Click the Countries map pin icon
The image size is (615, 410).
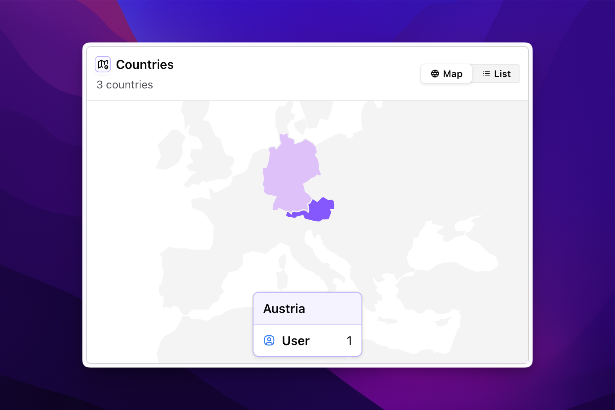[103, 65]
